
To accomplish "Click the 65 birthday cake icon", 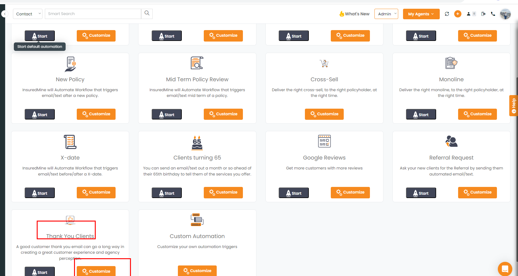I will 197,143.
